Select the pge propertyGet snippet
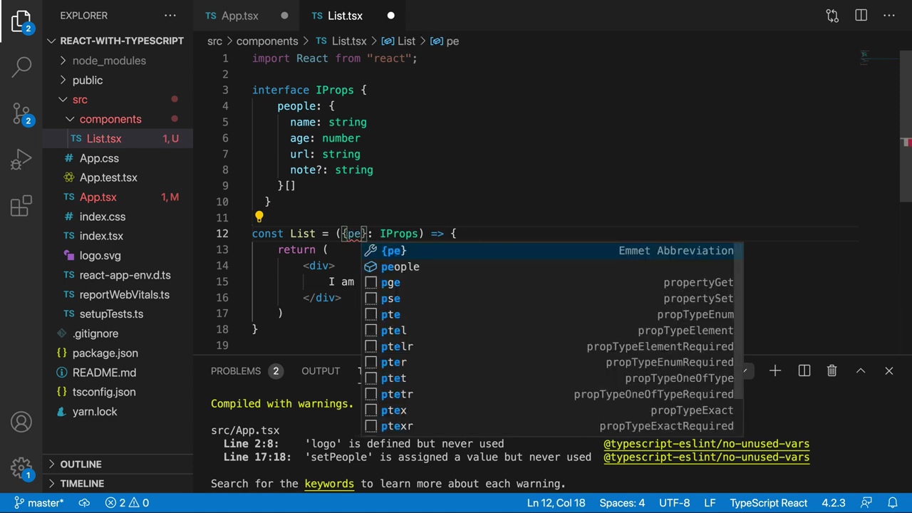 553,282
